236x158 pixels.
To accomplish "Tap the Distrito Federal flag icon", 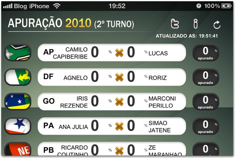I will tap(18, 77).
